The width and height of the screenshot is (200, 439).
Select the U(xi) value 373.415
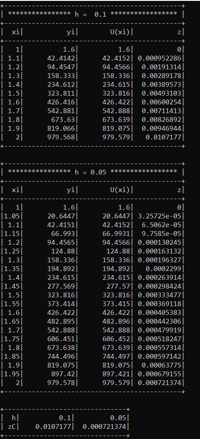[116, 304]
